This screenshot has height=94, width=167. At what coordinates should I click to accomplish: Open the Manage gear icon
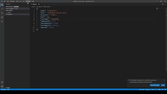tap(2, 86)
